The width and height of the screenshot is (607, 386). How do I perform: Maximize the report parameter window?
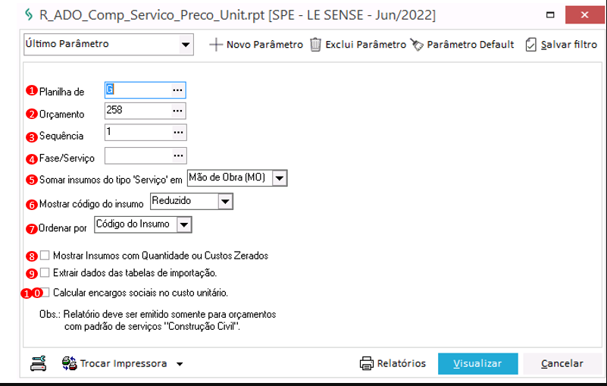[x=550, y=14]
